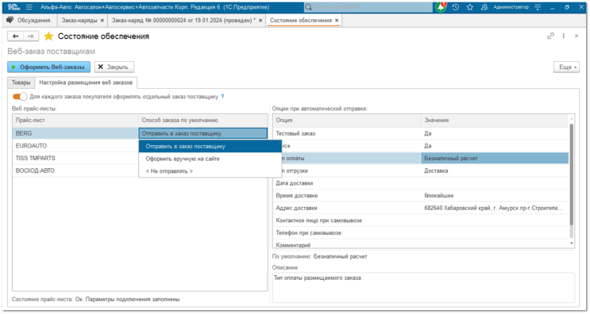This screenshot has height=314, width=590.
Task: Select the Тестовый заказ option row
Action: 421,133
